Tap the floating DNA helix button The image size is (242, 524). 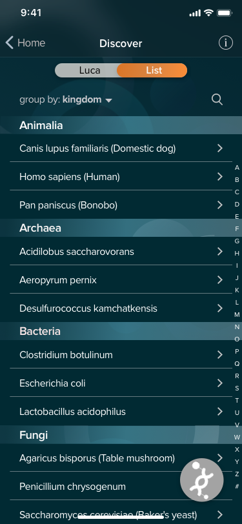click(201, 480)
